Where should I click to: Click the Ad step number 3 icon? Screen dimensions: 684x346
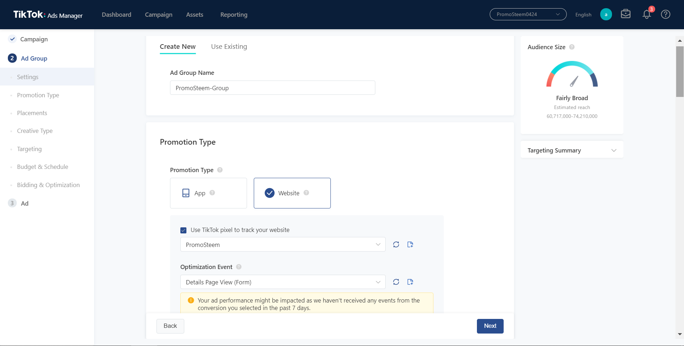12,203
